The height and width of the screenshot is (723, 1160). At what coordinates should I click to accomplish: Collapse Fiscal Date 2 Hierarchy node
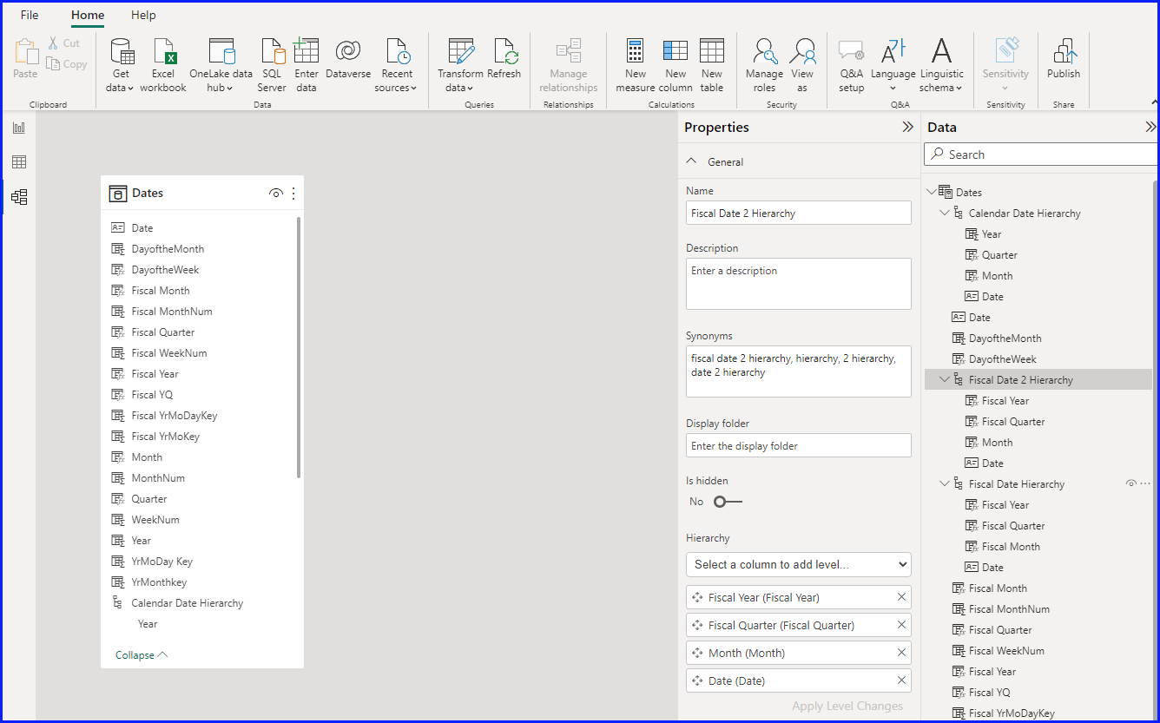coord(945,380)
